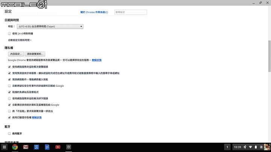Open notification counter showing 1
Viewport: 271px width, 152px height.
coord(227,147)
